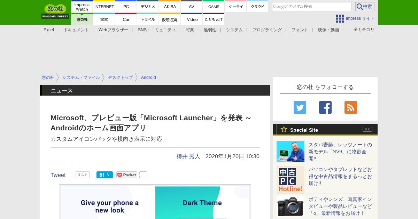The image size is (418, 219).
Task: Open the Facebook follow icon
Action: click(x=325, y=107)
